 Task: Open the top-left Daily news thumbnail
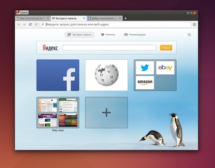pos(47,105)
